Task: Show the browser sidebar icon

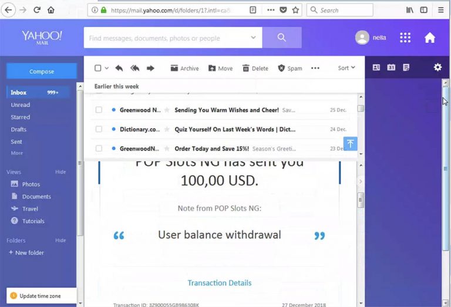Action: 423,10
